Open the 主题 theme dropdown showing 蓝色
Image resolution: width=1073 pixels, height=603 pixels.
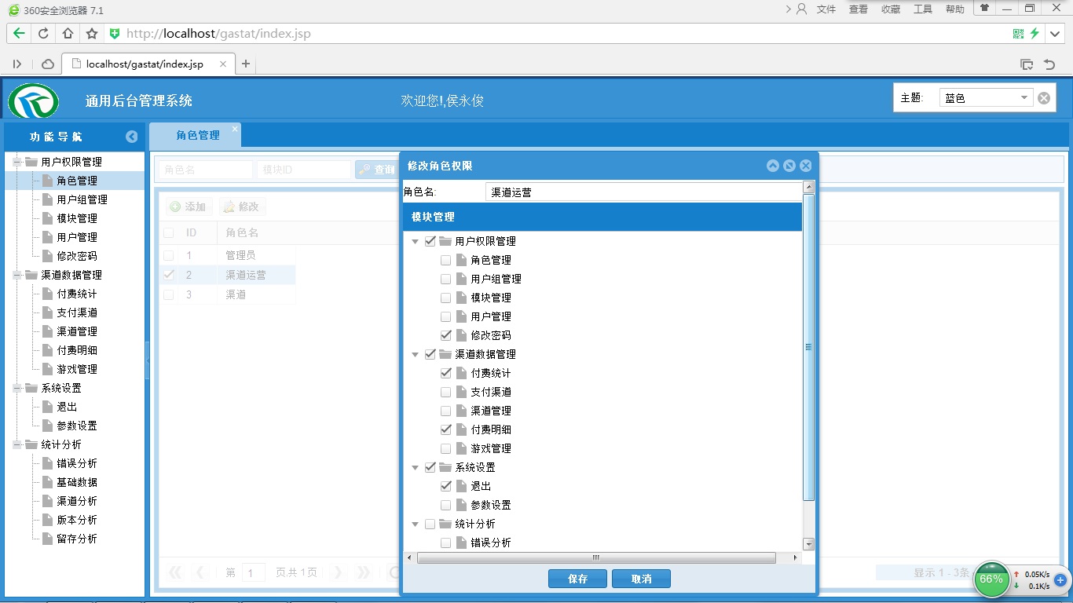(x=1024, y=97)
